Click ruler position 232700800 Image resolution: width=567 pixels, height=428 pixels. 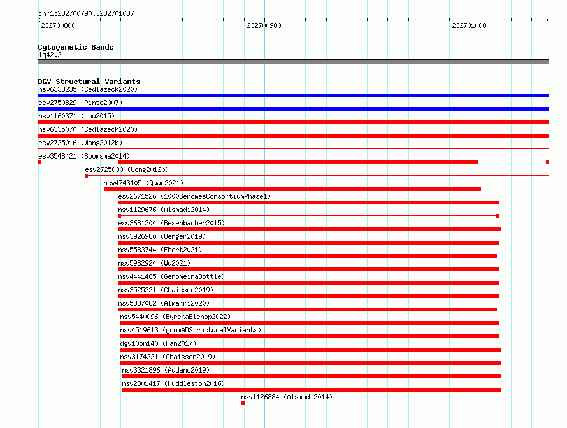58,25
